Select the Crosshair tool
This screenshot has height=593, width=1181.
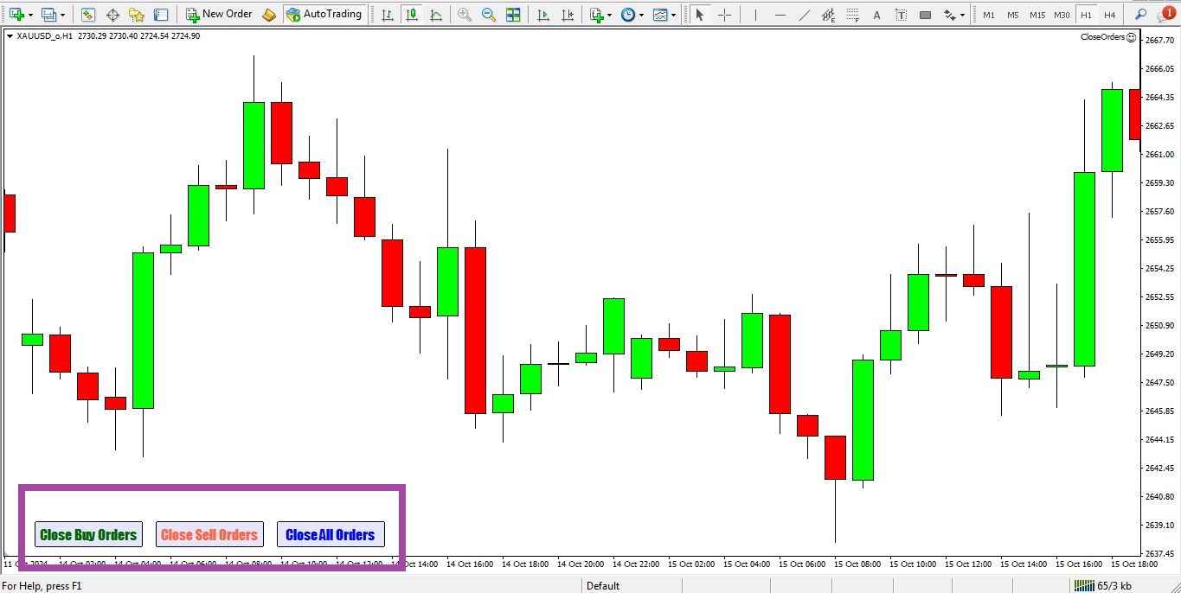point(724,15)
